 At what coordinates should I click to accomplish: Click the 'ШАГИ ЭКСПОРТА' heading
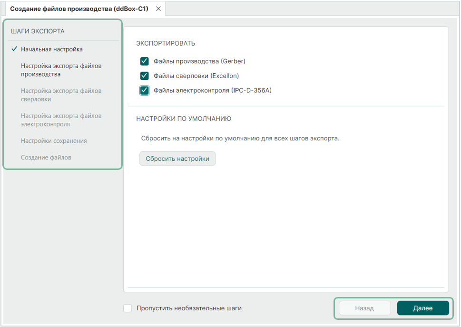pos(38,31)
